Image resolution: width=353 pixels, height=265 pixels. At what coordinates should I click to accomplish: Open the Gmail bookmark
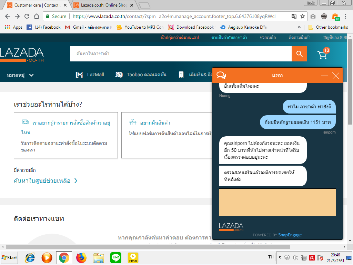89,27
